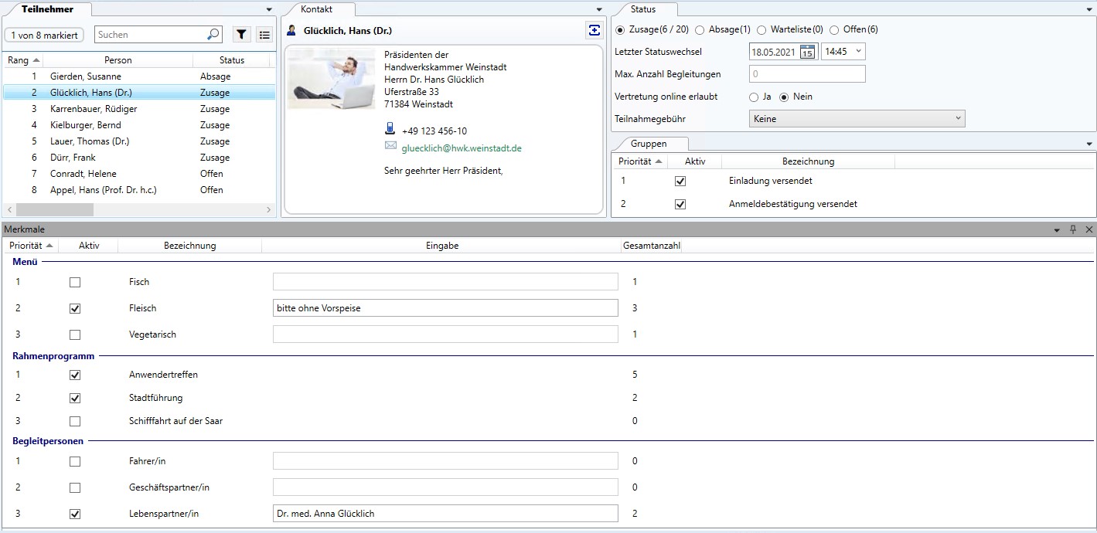Open the Gruppen panel options arrow
The image size is (1097, 533).
[x=1089, y=144]
